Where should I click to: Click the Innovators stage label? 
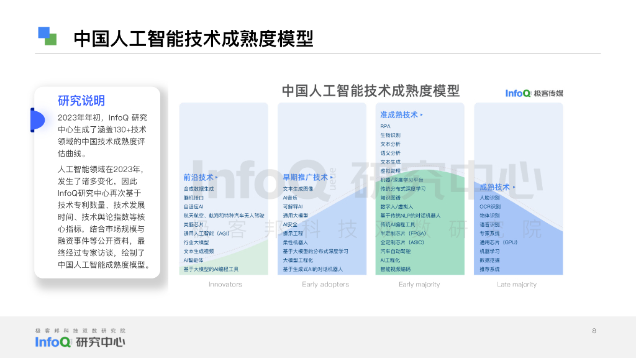[224, 284]
